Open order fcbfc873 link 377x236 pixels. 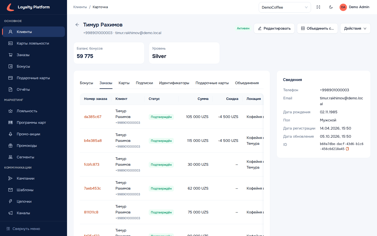[92, 164]
